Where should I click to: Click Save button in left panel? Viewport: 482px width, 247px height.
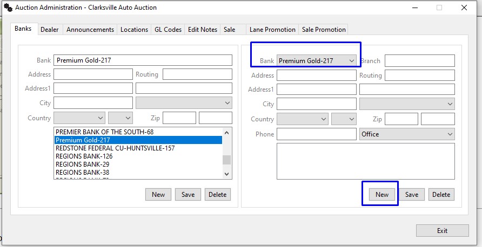click(x=188, y=195)
